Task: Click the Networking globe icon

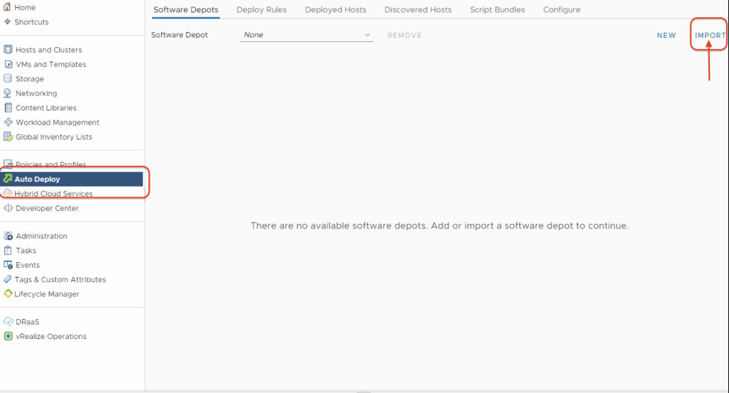Action: [x=8, y=93]
